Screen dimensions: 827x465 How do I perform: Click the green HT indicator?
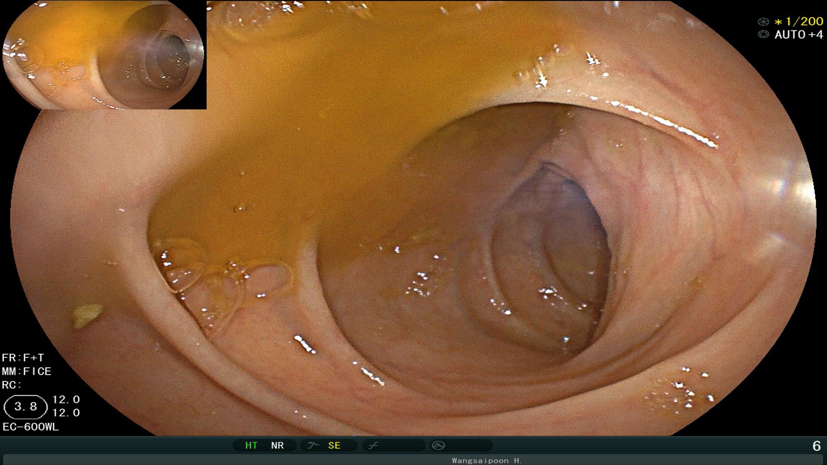251,445
